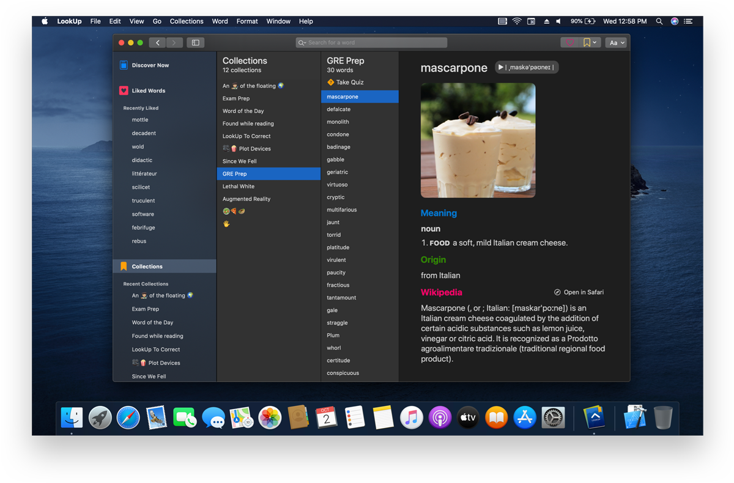Open the Format menu

pyautogui.click(x=247, y=21)
